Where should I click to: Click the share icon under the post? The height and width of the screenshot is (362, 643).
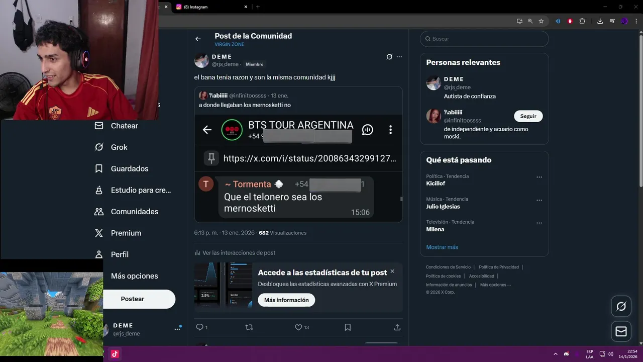tap(397, 327)
